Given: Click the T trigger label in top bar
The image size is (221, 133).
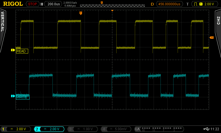Looking at the screenshot, I should tap(188, 4).
